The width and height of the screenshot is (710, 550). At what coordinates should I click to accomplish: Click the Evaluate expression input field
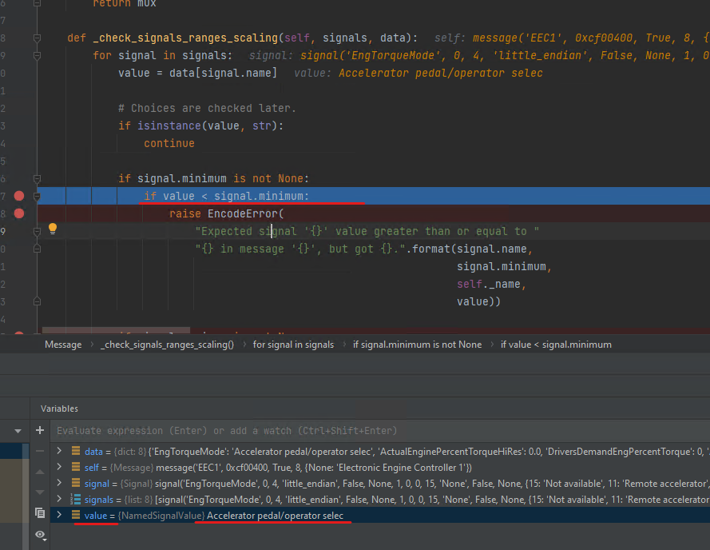pyautogui.click(x=240, y=430)
